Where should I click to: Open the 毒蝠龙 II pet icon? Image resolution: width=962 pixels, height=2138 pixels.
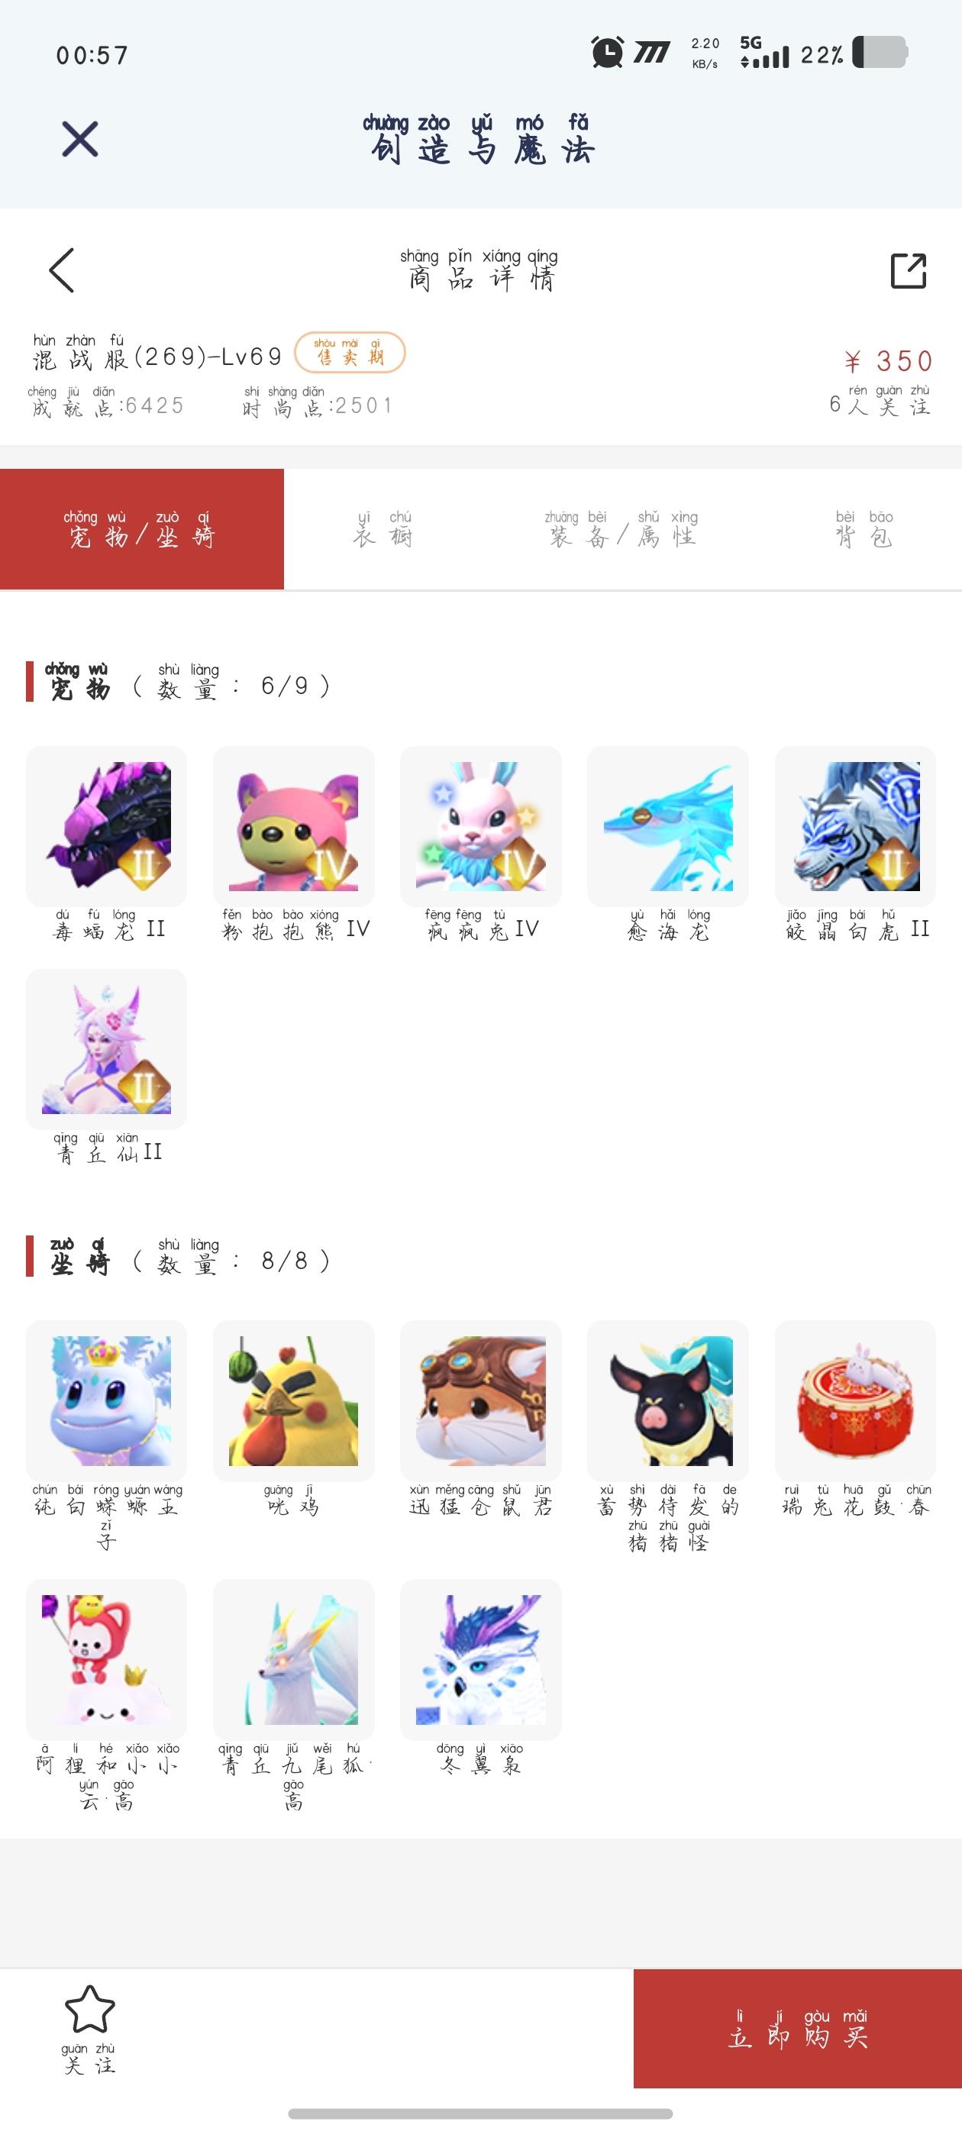tap(106, 826)
